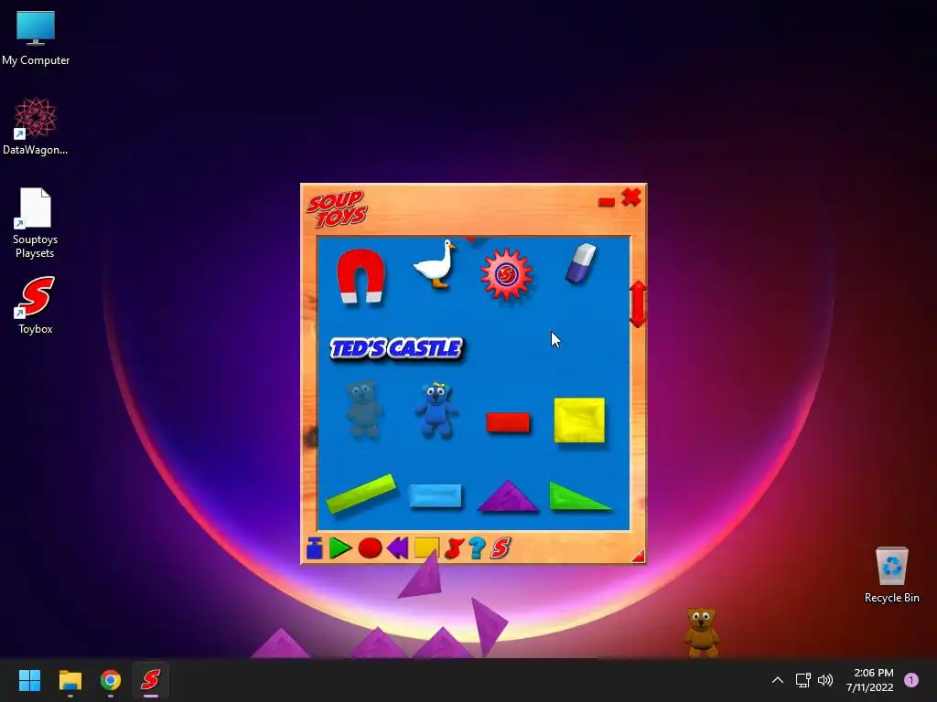Select the DataWagon desktop shortcut
Screen dimensions: 937x702
[x=36, y=127]
